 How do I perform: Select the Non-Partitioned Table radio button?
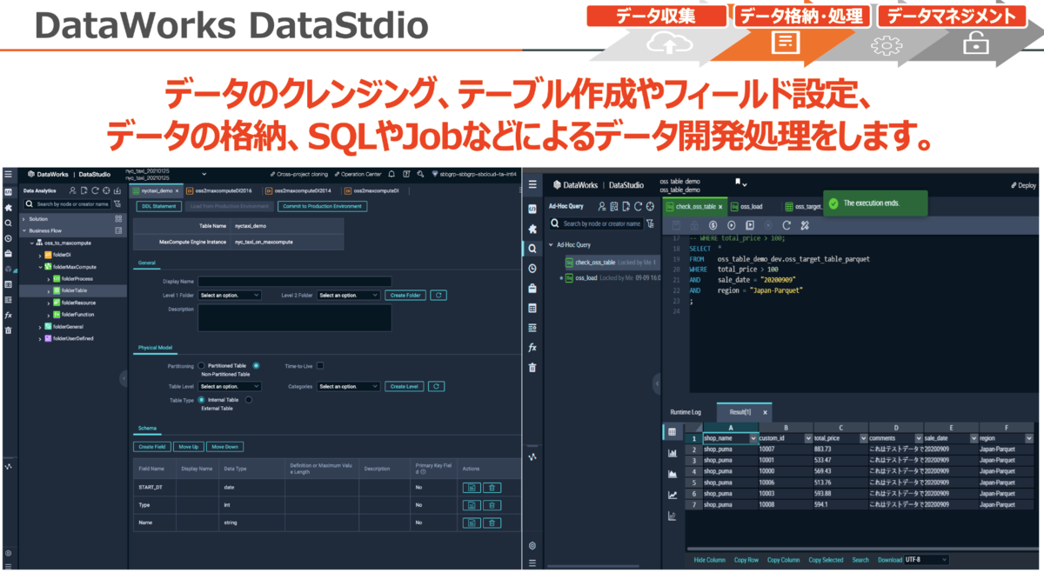point(256,365)
